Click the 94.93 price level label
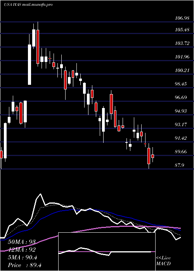Image resolution: width=194 pixels, height=271 pixels. tap(181, 111)
